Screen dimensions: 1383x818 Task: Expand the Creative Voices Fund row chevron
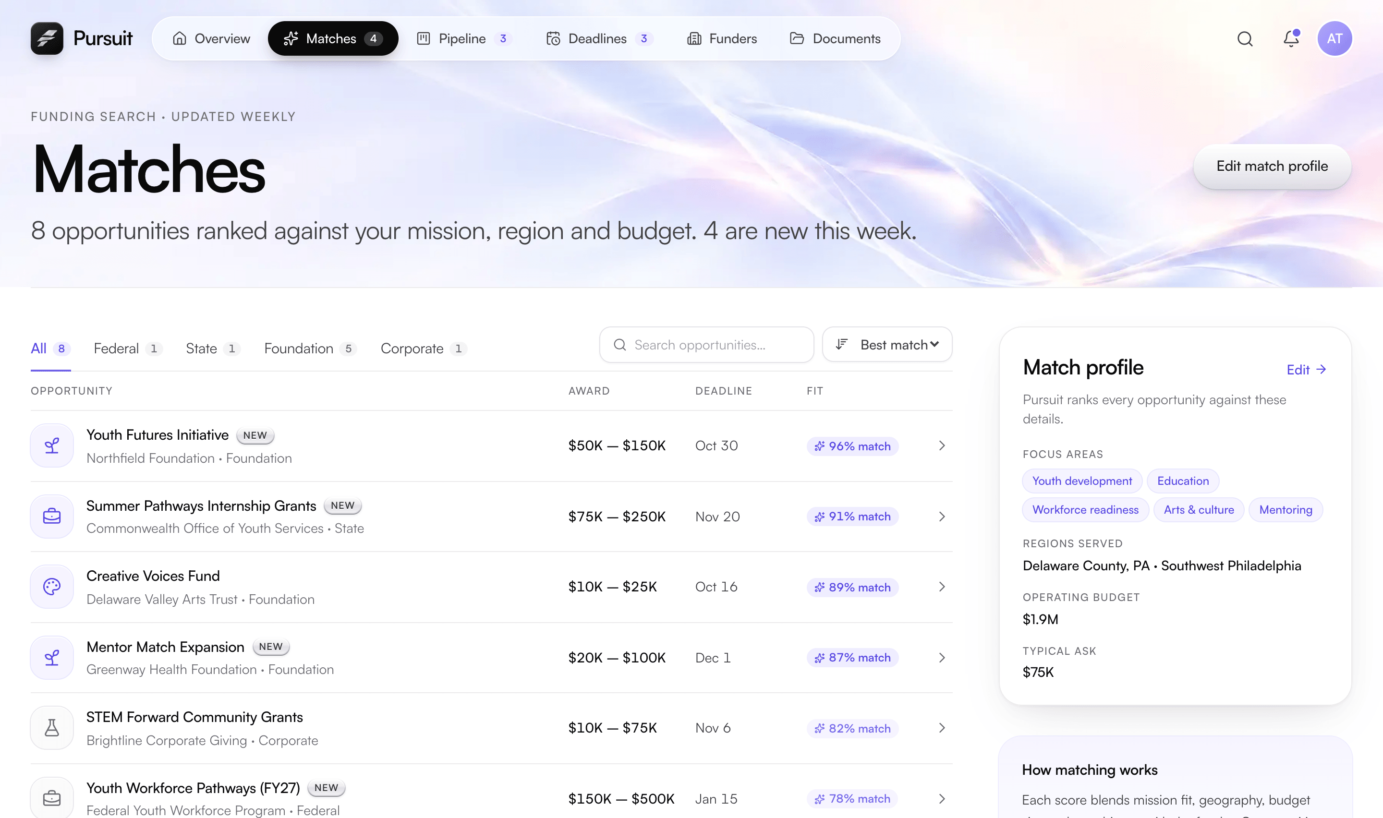(942, 587)
